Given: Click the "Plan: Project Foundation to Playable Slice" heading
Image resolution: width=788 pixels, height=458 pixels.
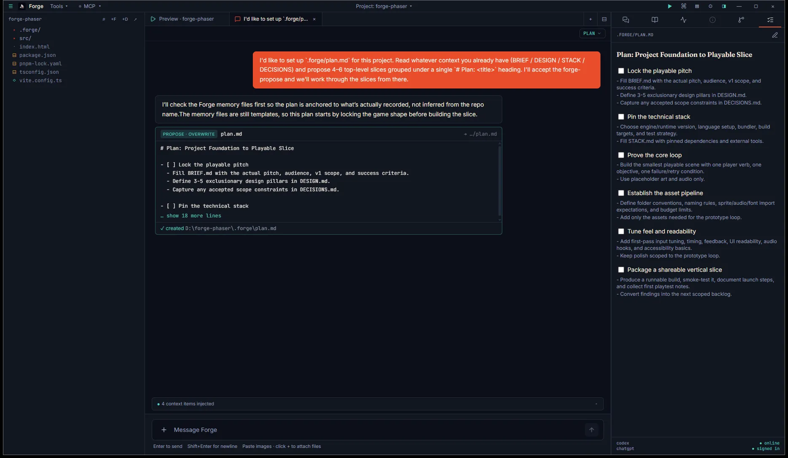Looking at the screenshot, I should [x=684, y=55].
